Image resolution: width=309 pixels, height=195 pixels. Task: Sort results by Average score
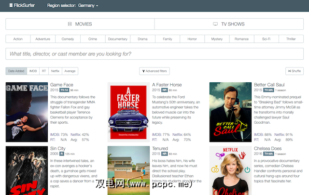[70, 71]
